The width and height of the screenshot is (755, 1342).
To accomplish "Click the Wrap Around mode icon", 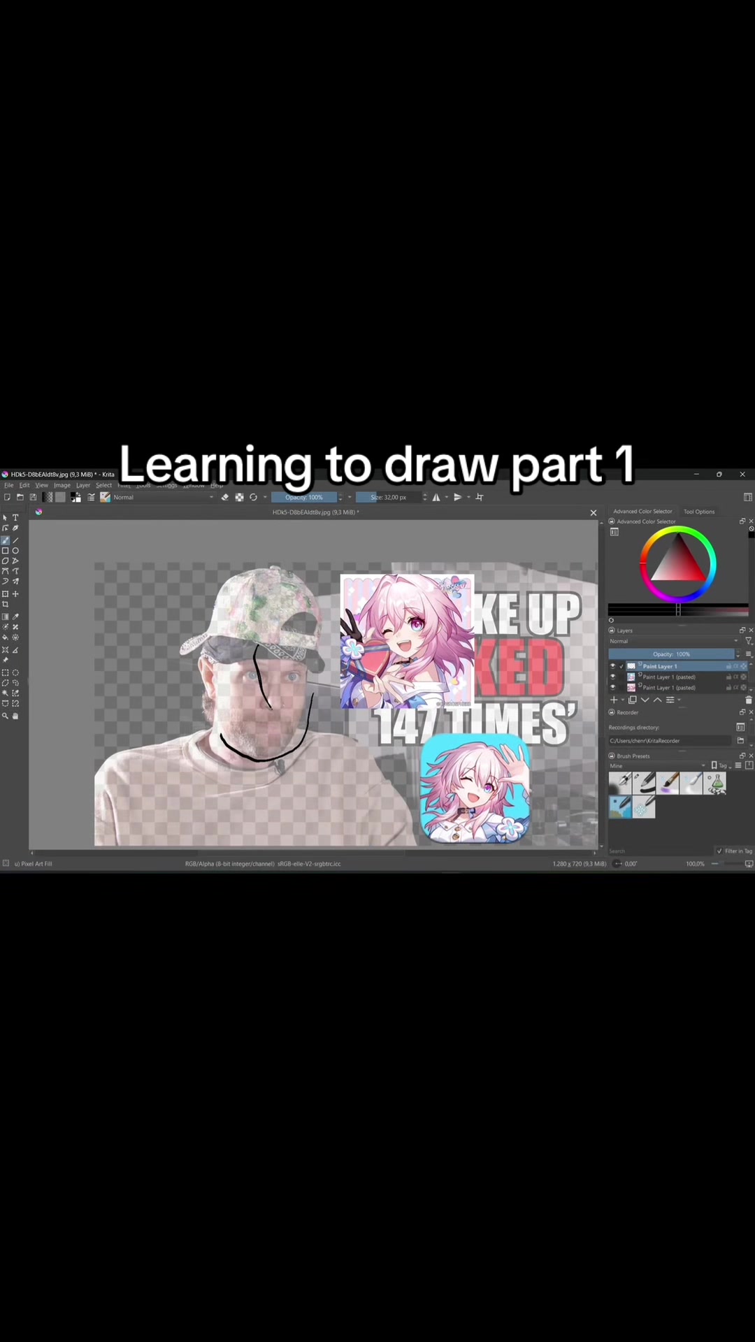I will pyautogui.click(x=480, y=497).
